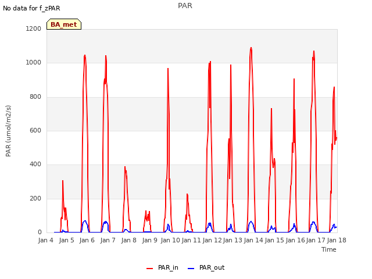Click the Jan 14 x-axis label
Screen dimensions: 372x279
coord(253,240)
